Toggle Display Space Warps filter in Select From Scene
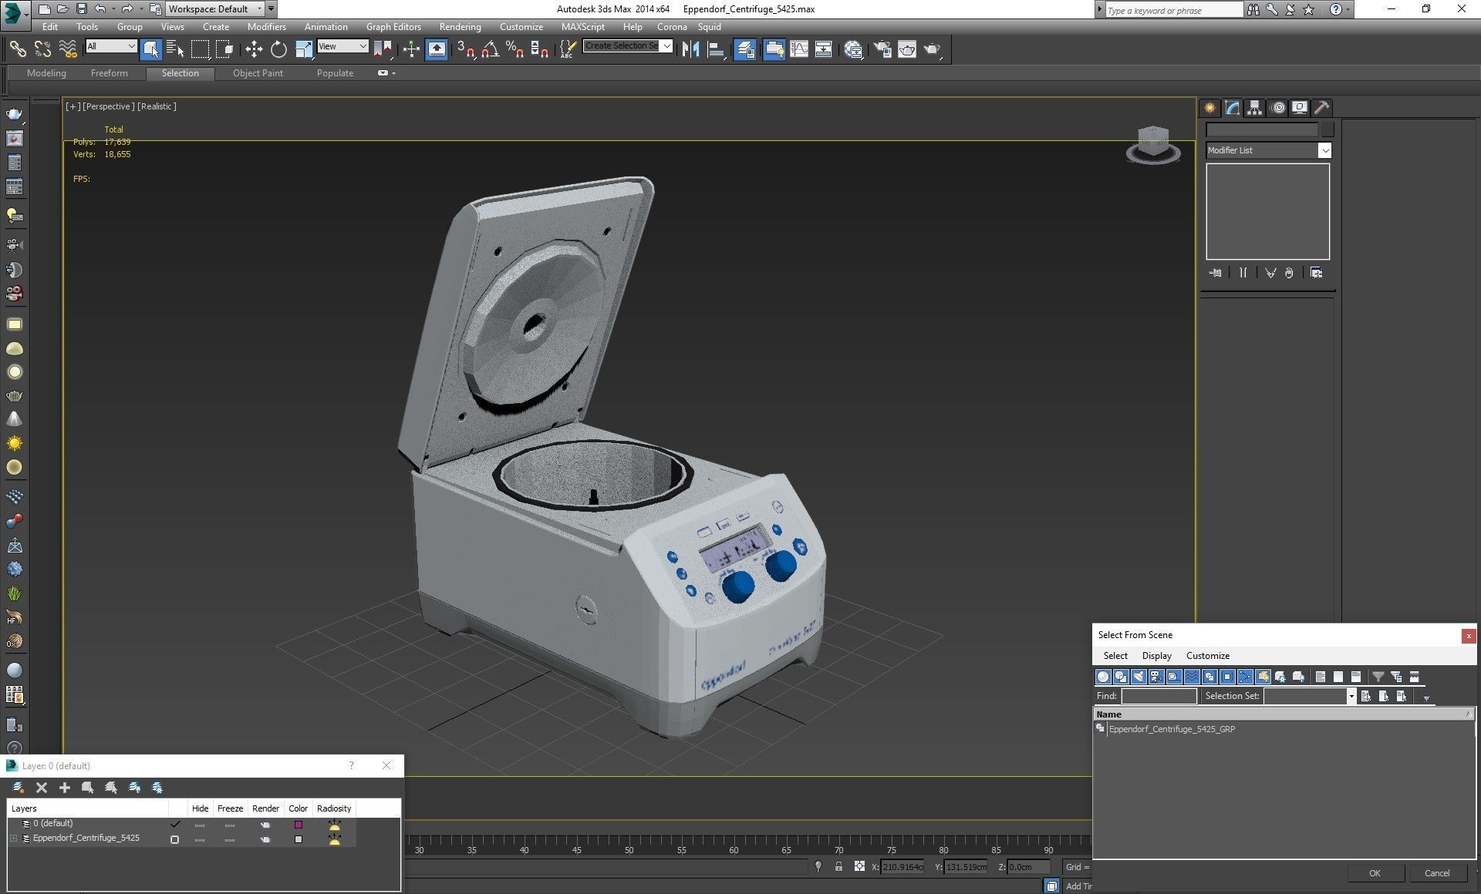 (1192, 677)
